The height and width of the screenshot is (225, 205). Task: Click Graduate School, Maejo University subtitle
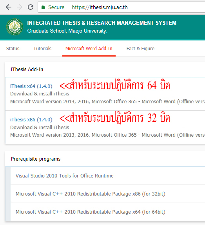tap(67, 31)
